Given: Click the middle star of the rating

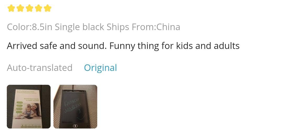Looking at the screenshot, I should (29, 8).
